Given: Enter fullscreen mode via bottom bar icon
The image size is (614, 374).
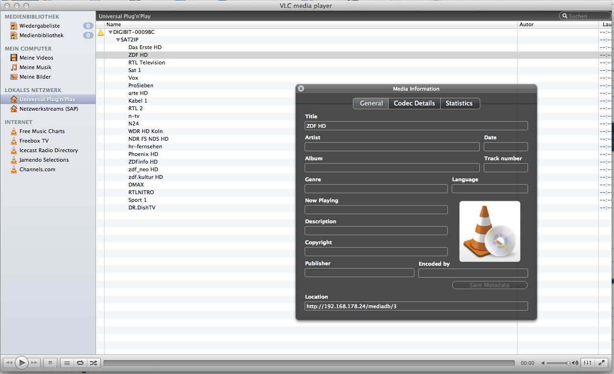Looking at the screenshot, I should [x=602, y=363].
